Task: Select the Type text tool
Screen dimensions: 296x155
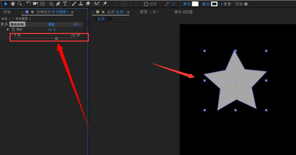Action: (65, 4)
